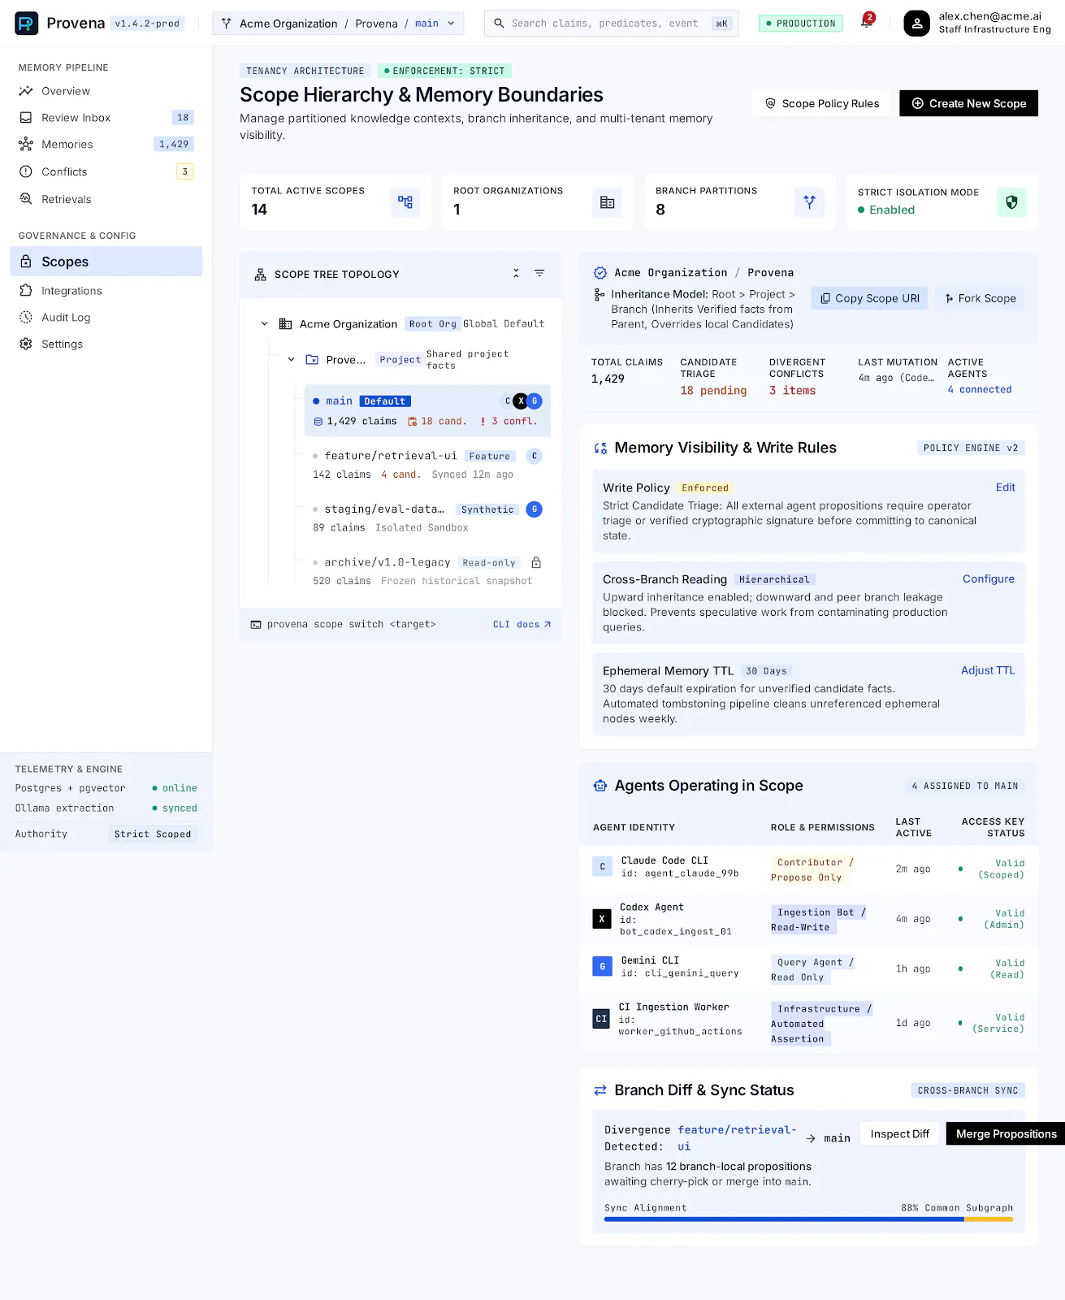The height and width of the screenshot is (1300, 1065).
Task: Edit the Write Policy
Action: pyautogui.click(x=1005, y=487)
